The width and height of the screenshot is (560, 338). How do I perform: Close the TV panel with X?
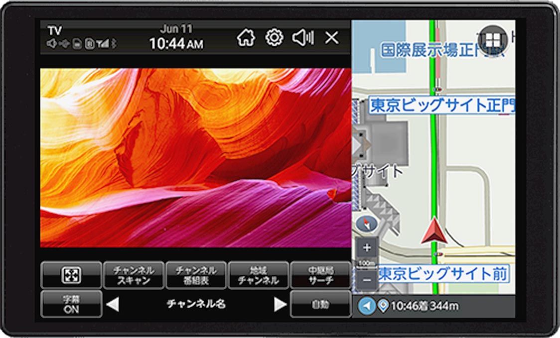[331, 38]
